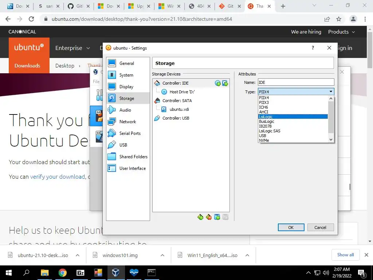This screenshot has width=373, height=280.
Task: Reload the Ubuntu download page
Action: [31, 19]
